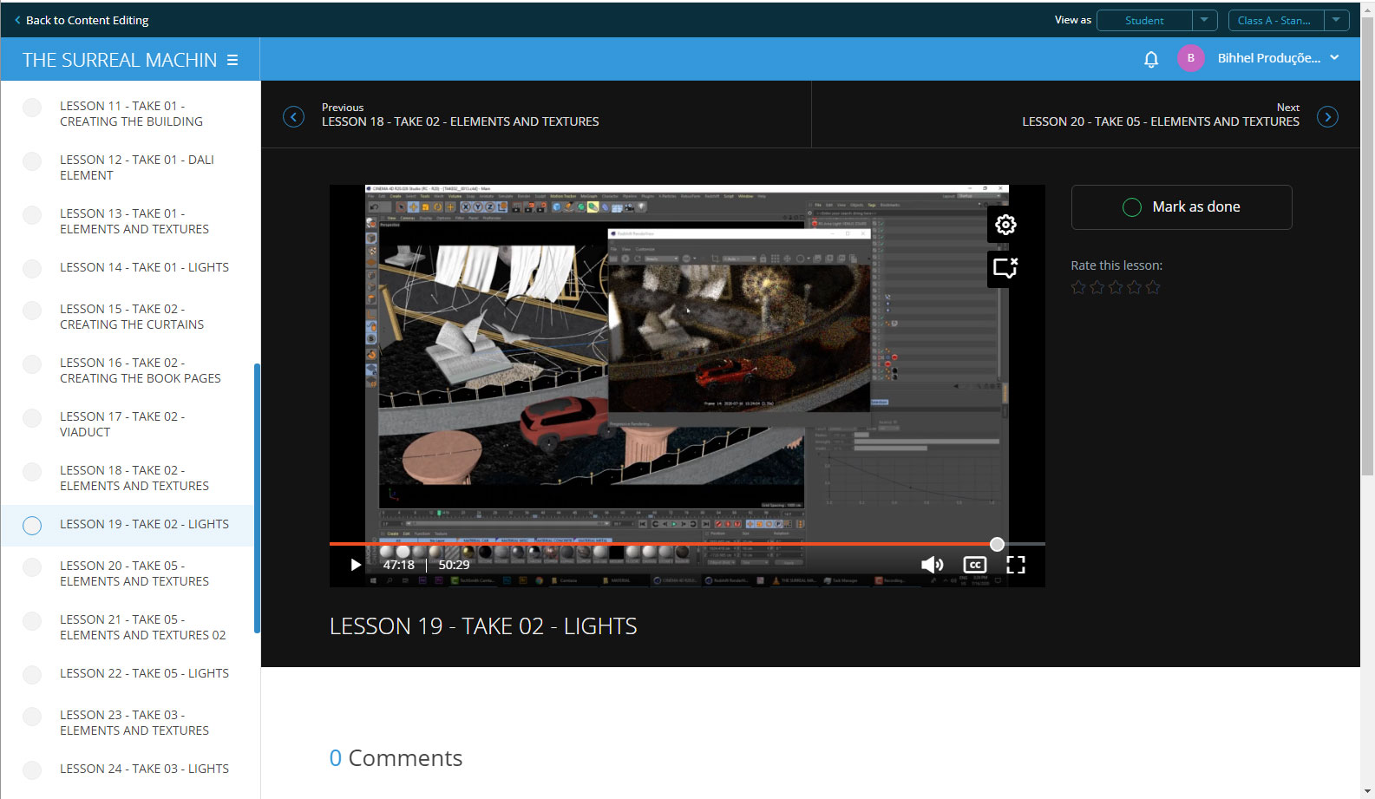Enter fullscreen video mode
Viewport: 1375px width, 799px height.
coord(1015,565)
